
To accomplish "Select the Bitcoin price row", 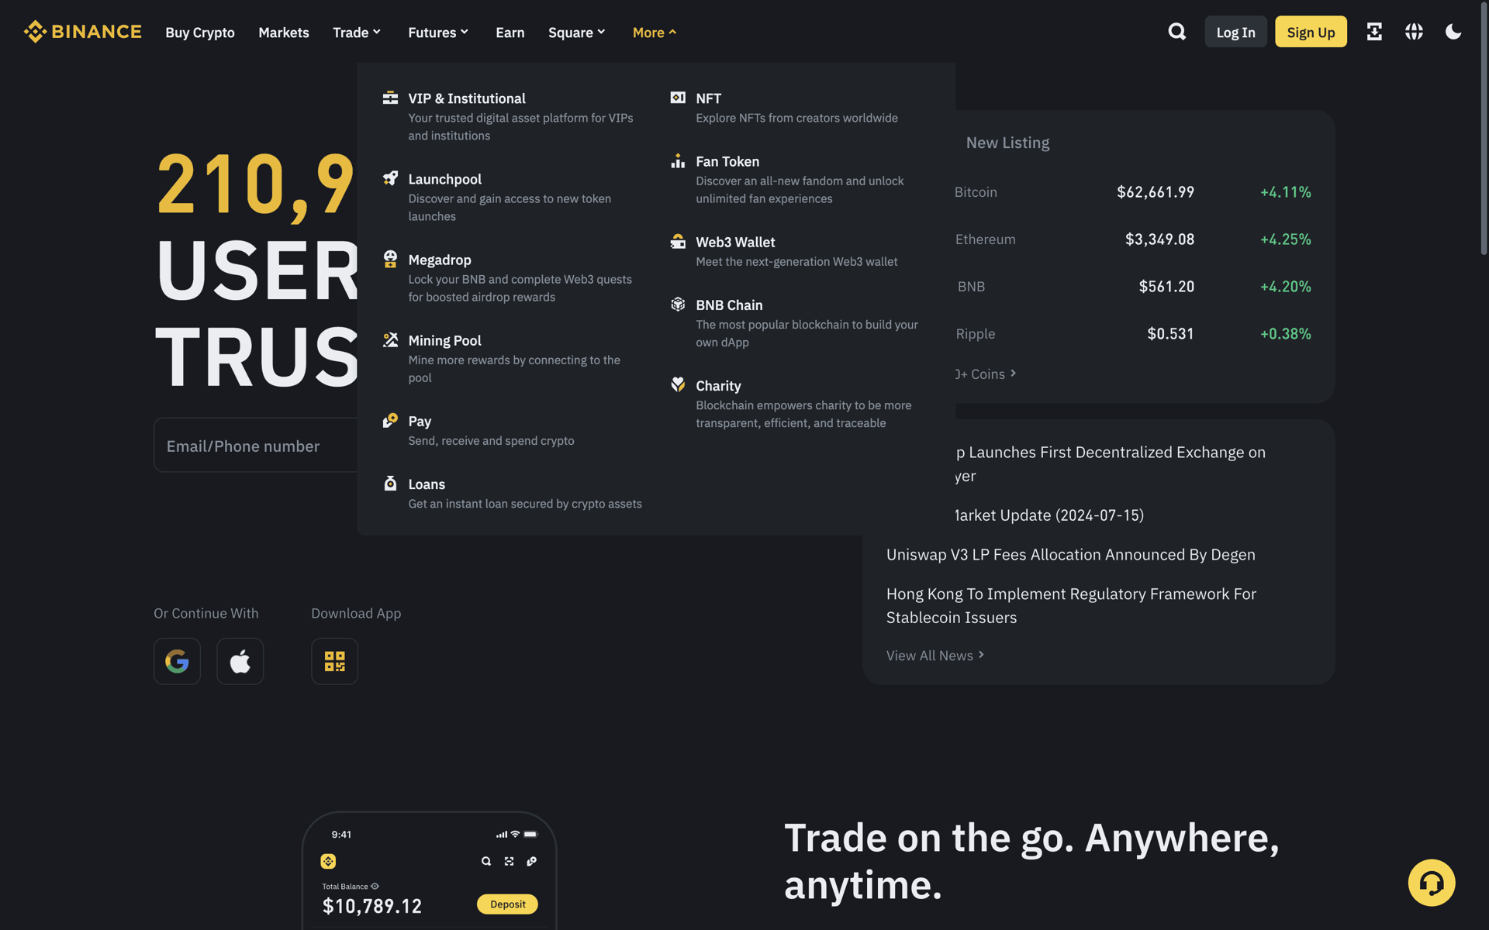I will (x=1132, y=191).
